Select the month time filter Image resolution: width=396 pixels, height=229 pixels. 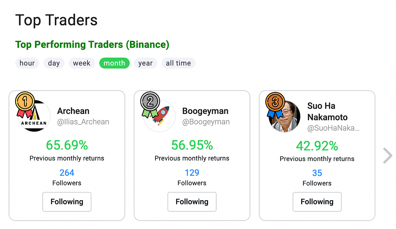114,63
